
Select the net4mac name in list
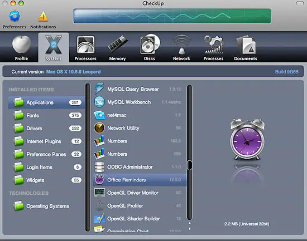(x=117, y=115)
